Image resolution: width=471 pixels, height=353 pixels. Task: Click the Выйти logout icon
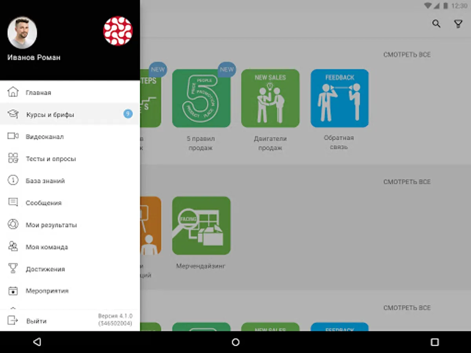(x=13, y=321)
